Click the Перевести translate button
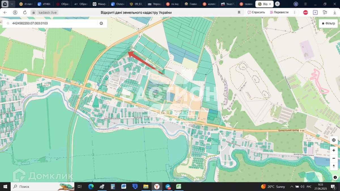 279,12
